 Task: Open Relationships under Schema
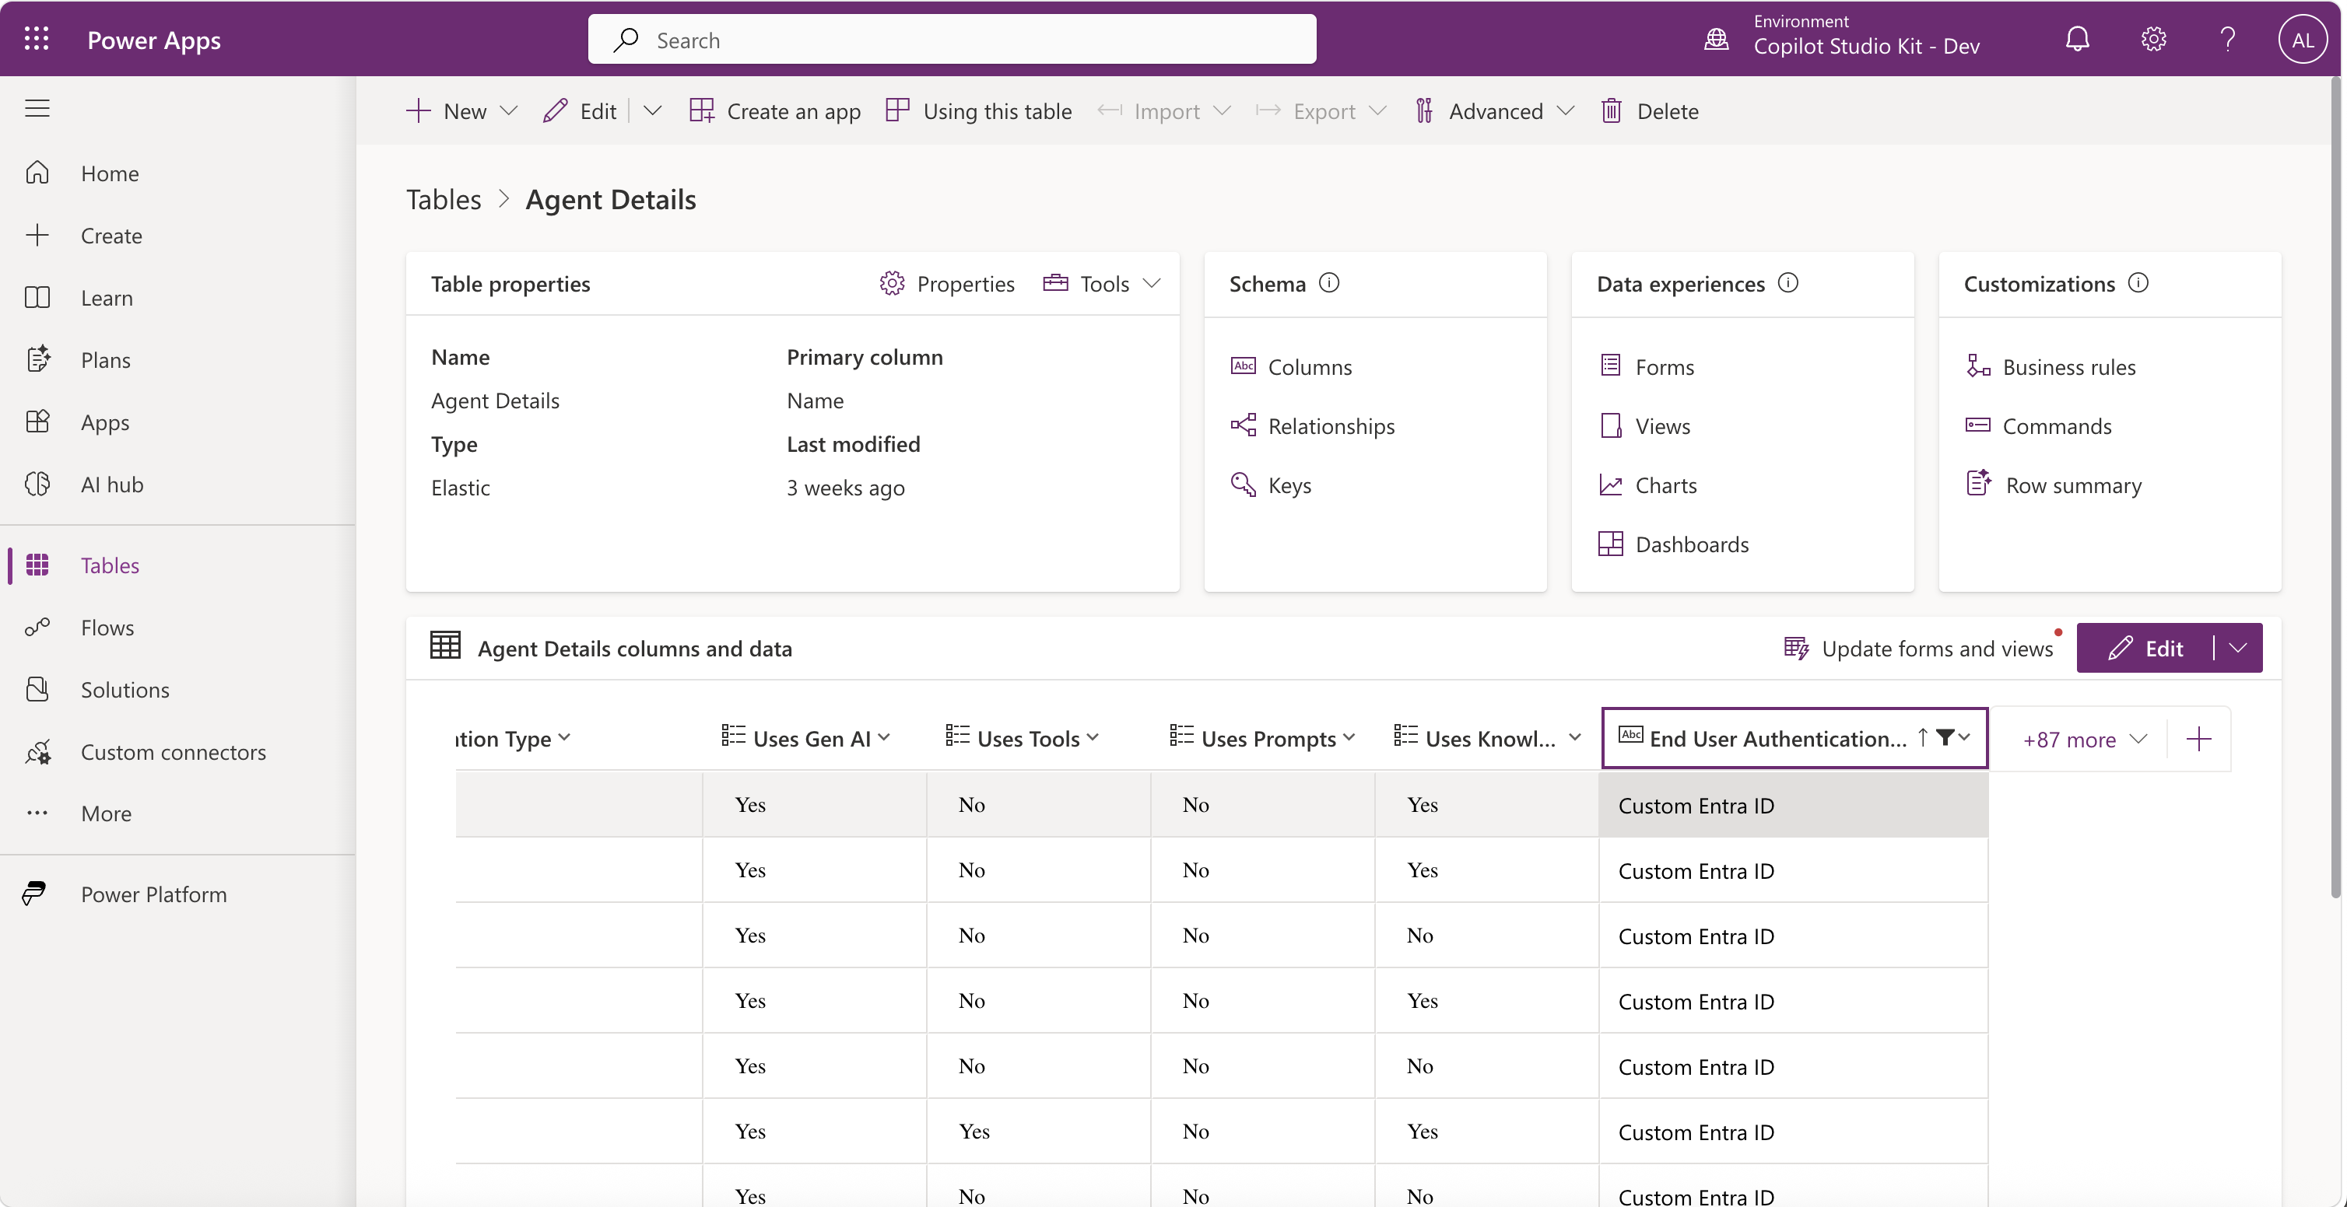[x=1313, y=426]
